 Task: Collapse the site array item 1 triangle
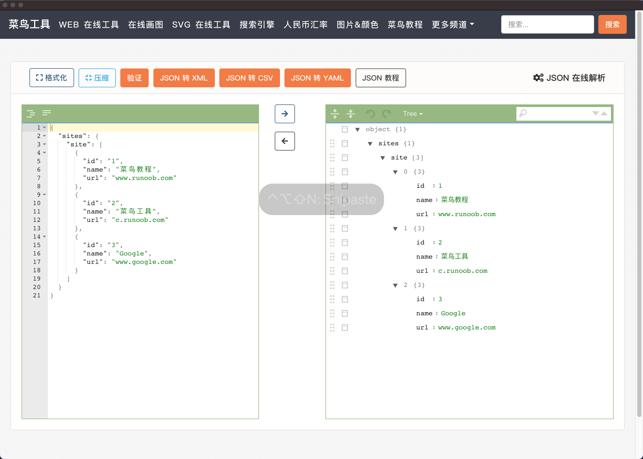point(395,229)
